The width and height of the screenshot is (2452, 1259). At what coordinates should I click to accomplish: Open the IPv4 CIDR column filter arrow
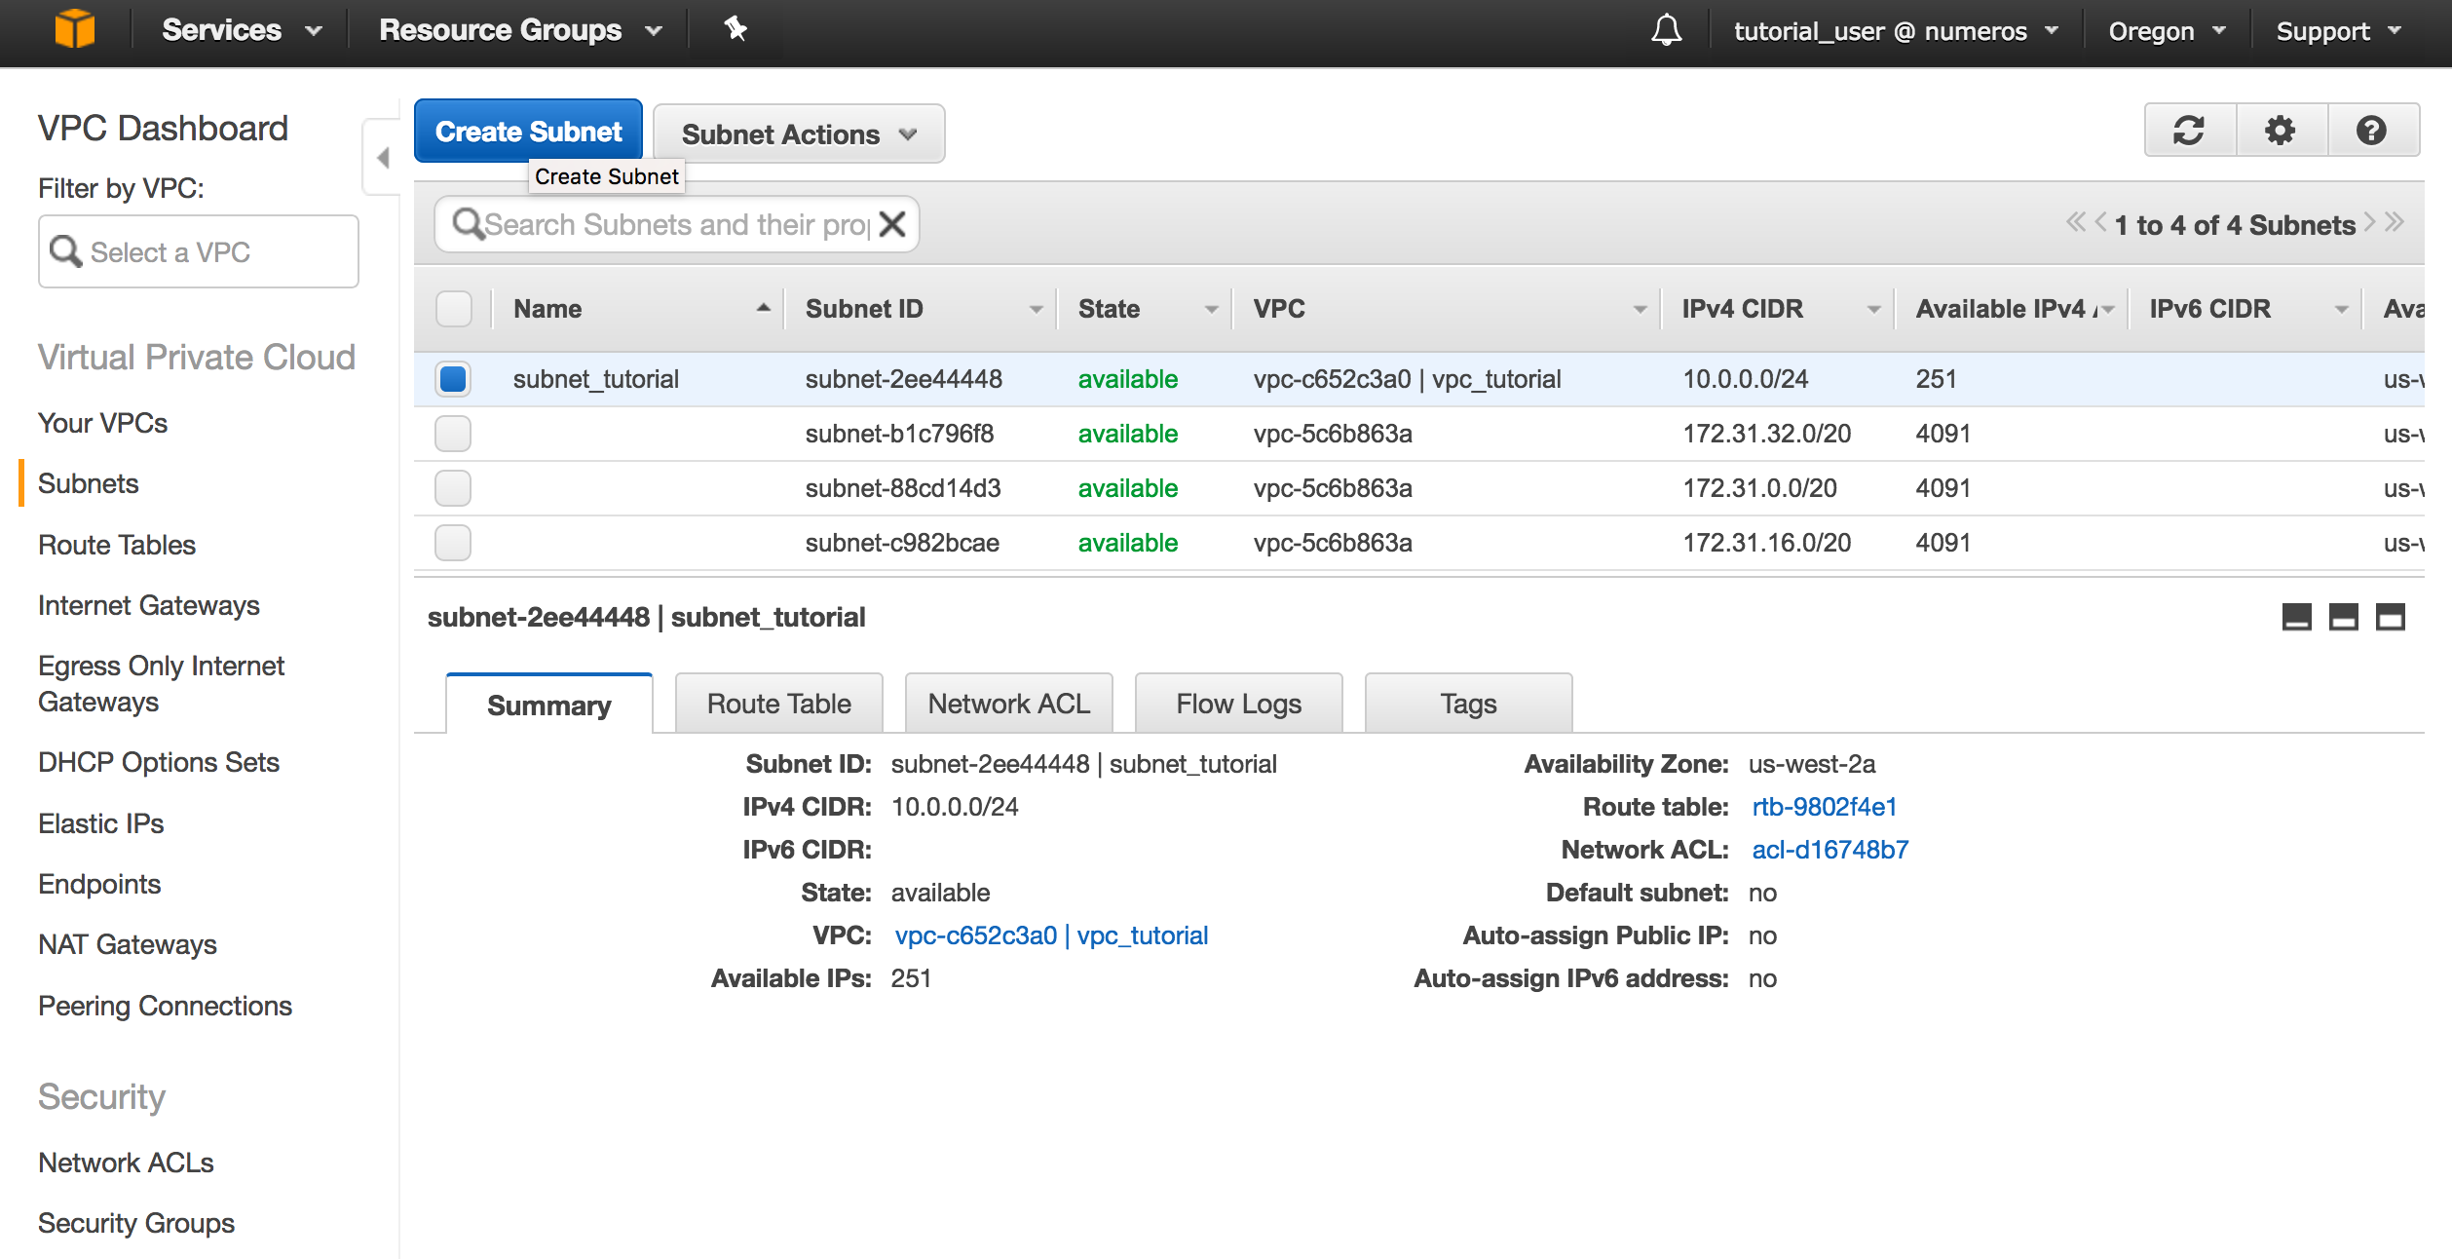point(1873,310)
